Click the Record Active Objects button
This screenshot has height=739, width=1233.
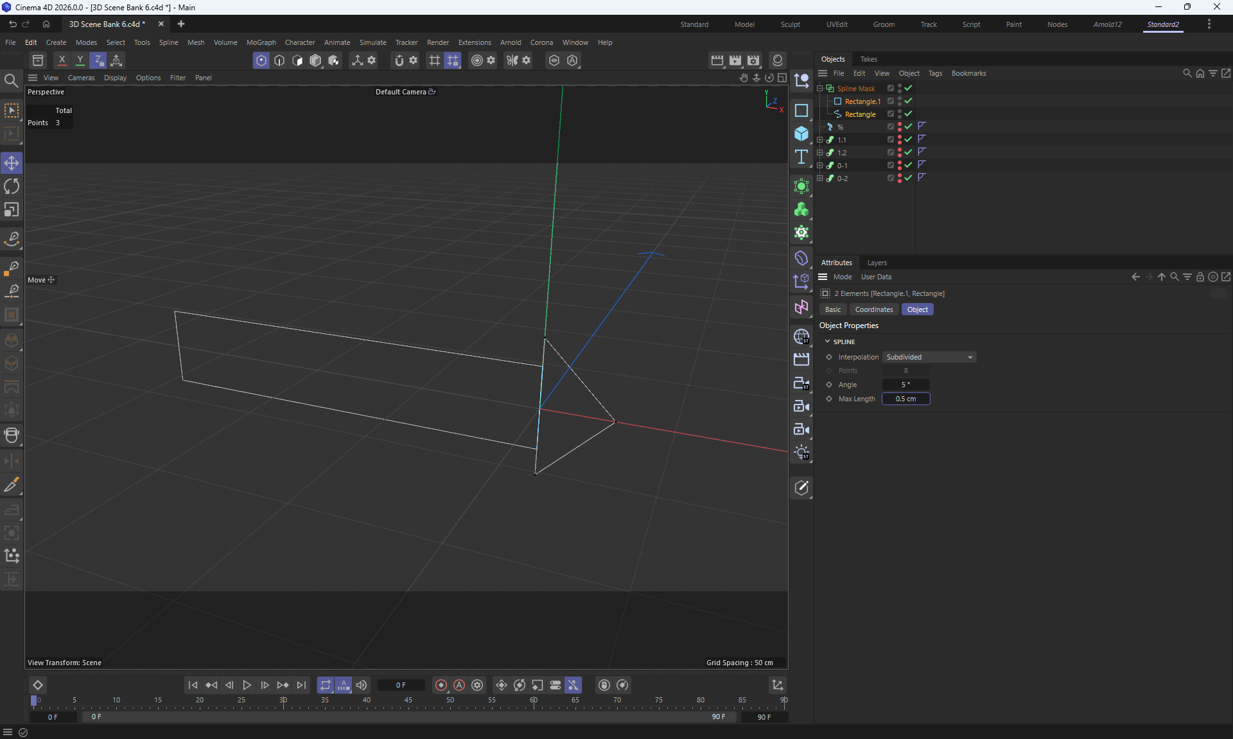(441, 685)
